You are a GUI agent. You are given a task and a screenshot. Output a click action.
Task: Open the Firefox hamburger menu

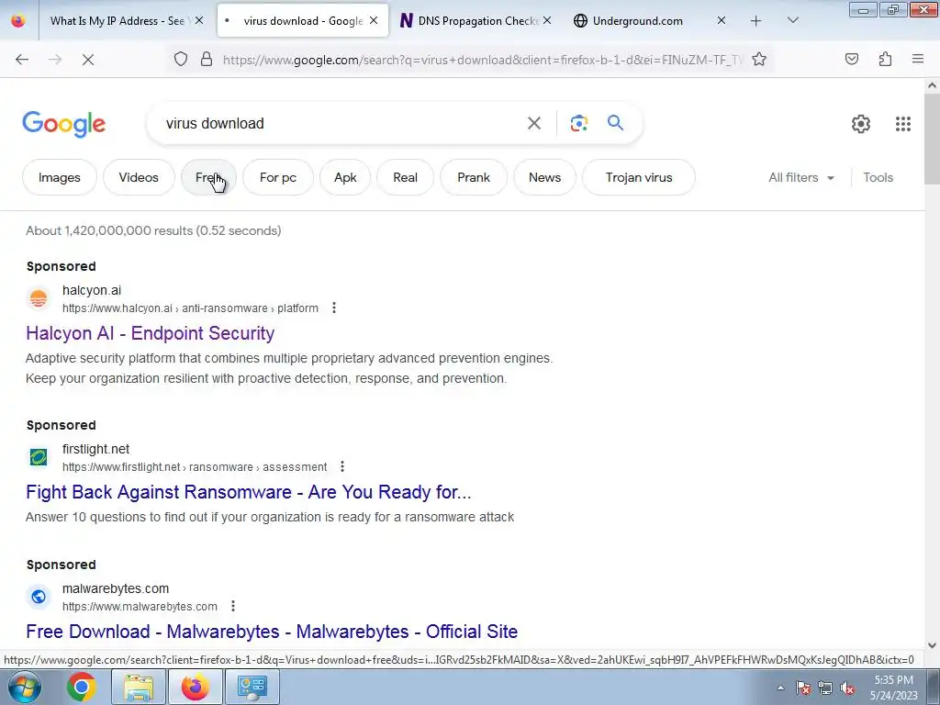click(x=917, y=59)
